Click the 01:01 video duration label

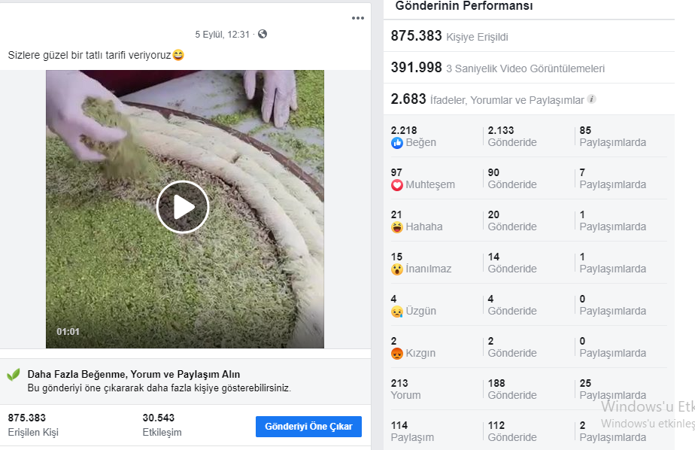(68, 332)
